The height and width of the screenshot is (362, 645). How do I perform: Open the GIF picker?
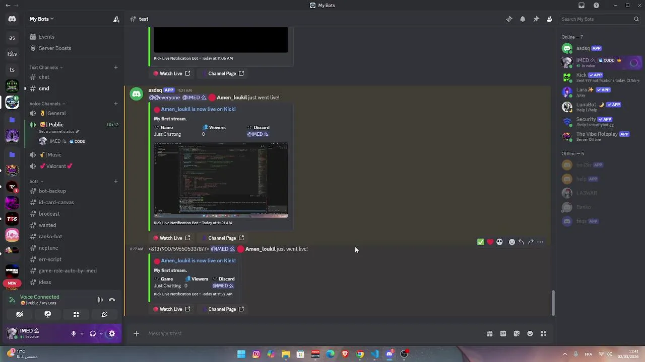click(x=503, y=333)
